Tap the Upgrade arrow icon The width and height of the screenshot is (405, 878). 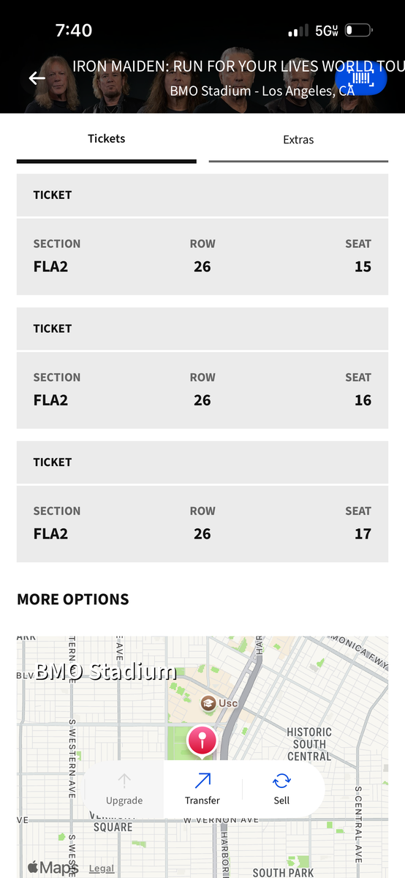124,781
